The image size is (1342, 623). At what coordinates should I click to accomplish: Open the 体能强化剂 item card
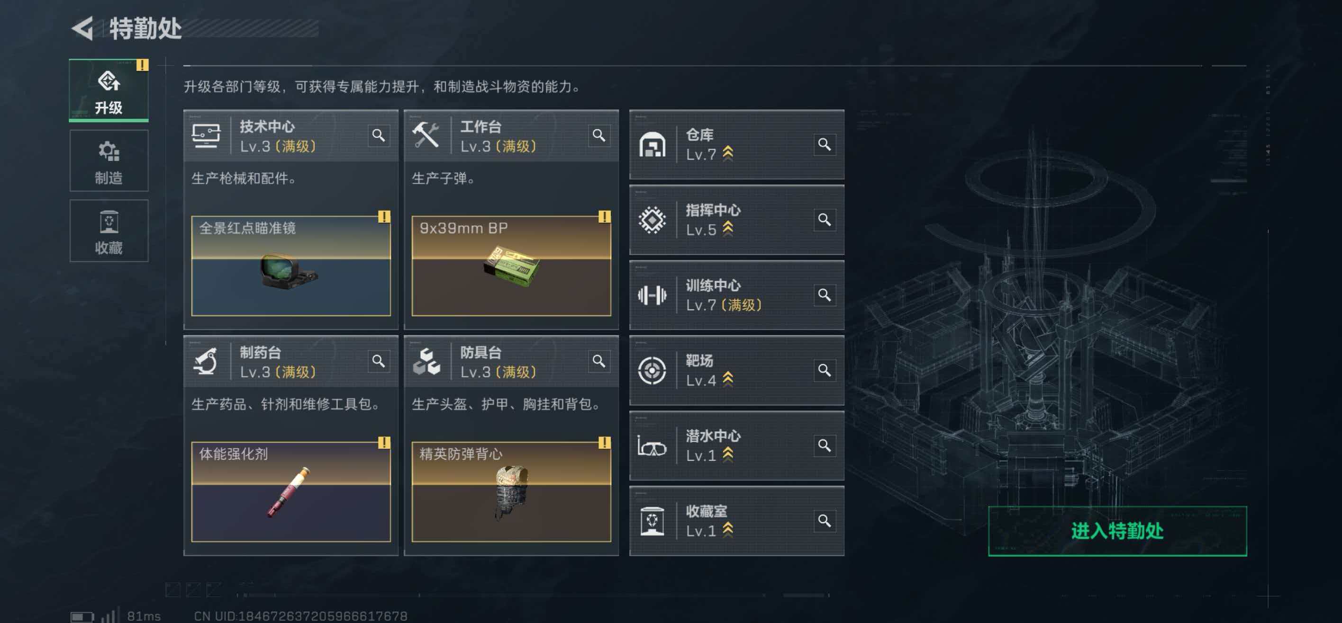pos(290,492)
